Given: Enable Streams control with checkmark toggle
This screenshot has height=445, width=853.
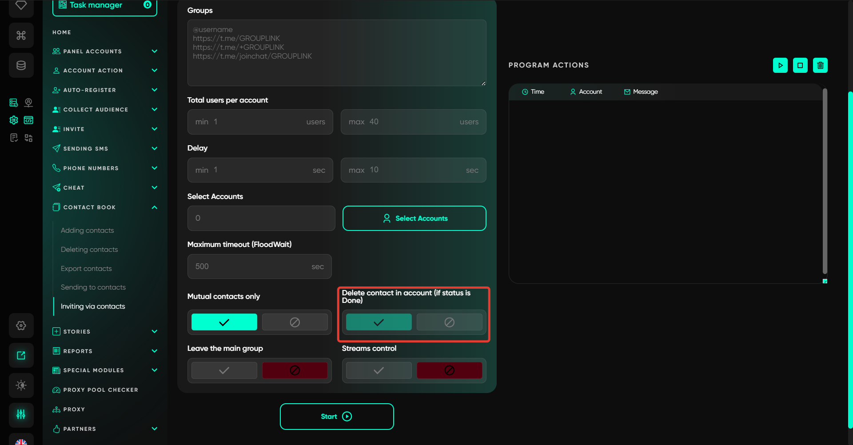Looking at the screenshot, I should pyautogui.click(x=379, y=370).
